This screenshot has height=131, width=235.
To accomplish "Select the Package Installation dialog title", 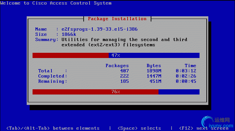I will [117, 19].
